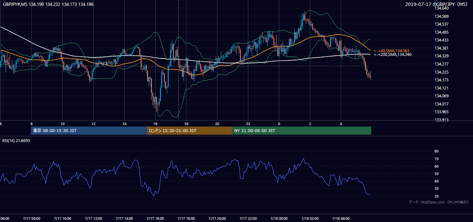Click hour tick 10 under the price chart
Image resolution: width=473 pixels, height=222 pixels.
coord(63,124)
